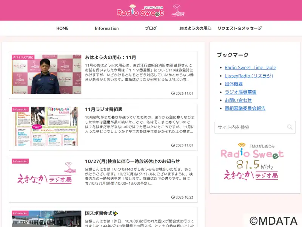The width and height of the screenshot is (302, 227).
Task: Open the Information menu item
Action: [106, 28]
